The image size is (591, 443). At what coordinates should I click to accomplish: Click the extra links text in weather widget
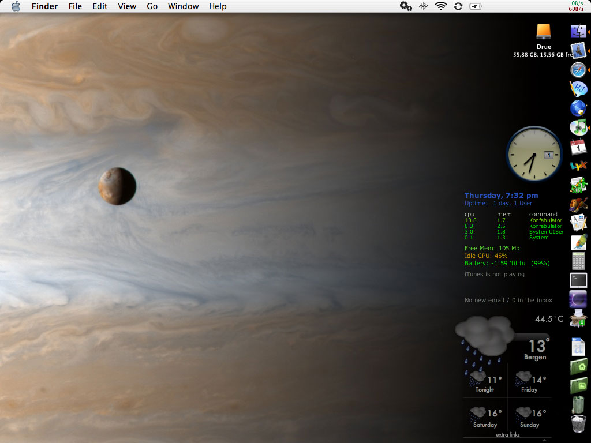pos(507,434)
